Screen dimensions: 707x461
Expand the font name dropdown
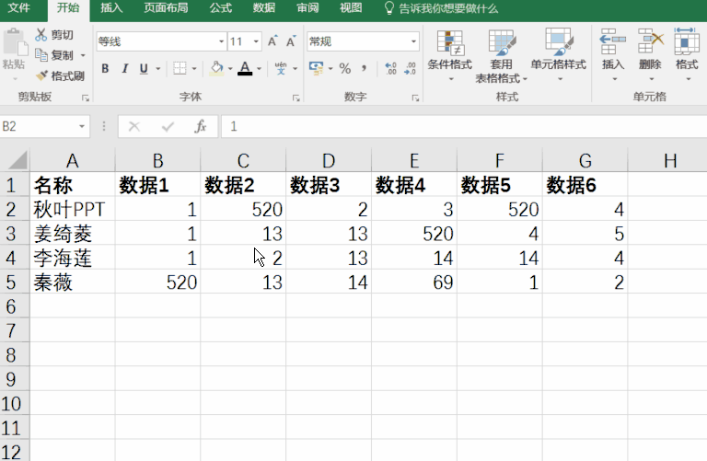(x=221, y=41)
